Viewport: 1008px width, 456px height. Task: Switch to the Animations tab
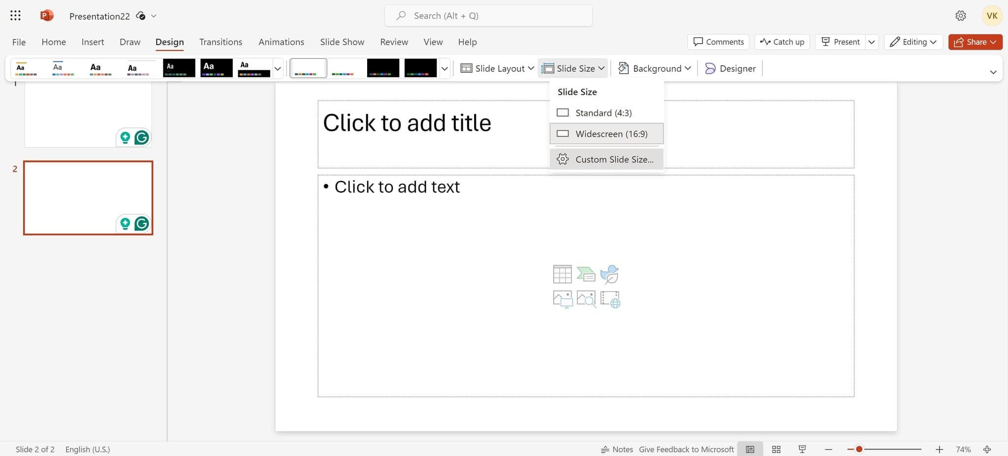coord(281,42)
